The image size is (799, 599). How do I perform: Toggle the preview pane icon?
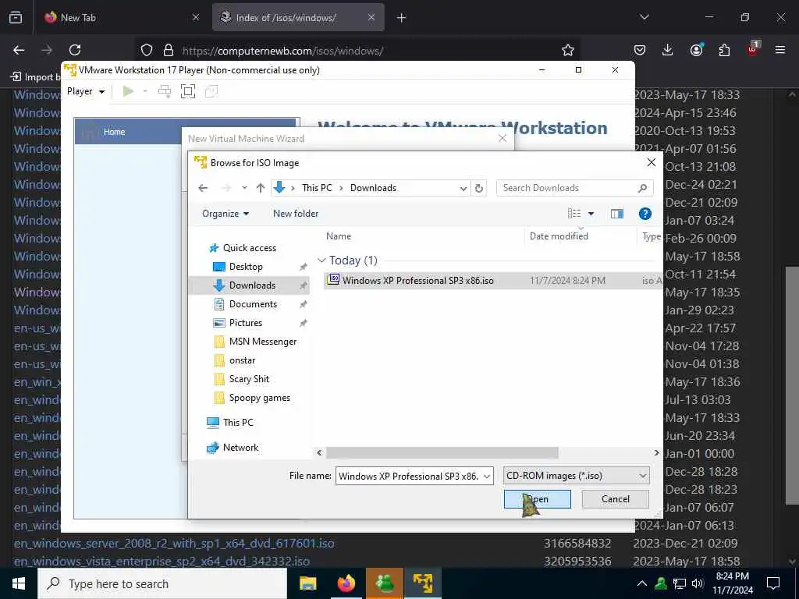[617, 214]
